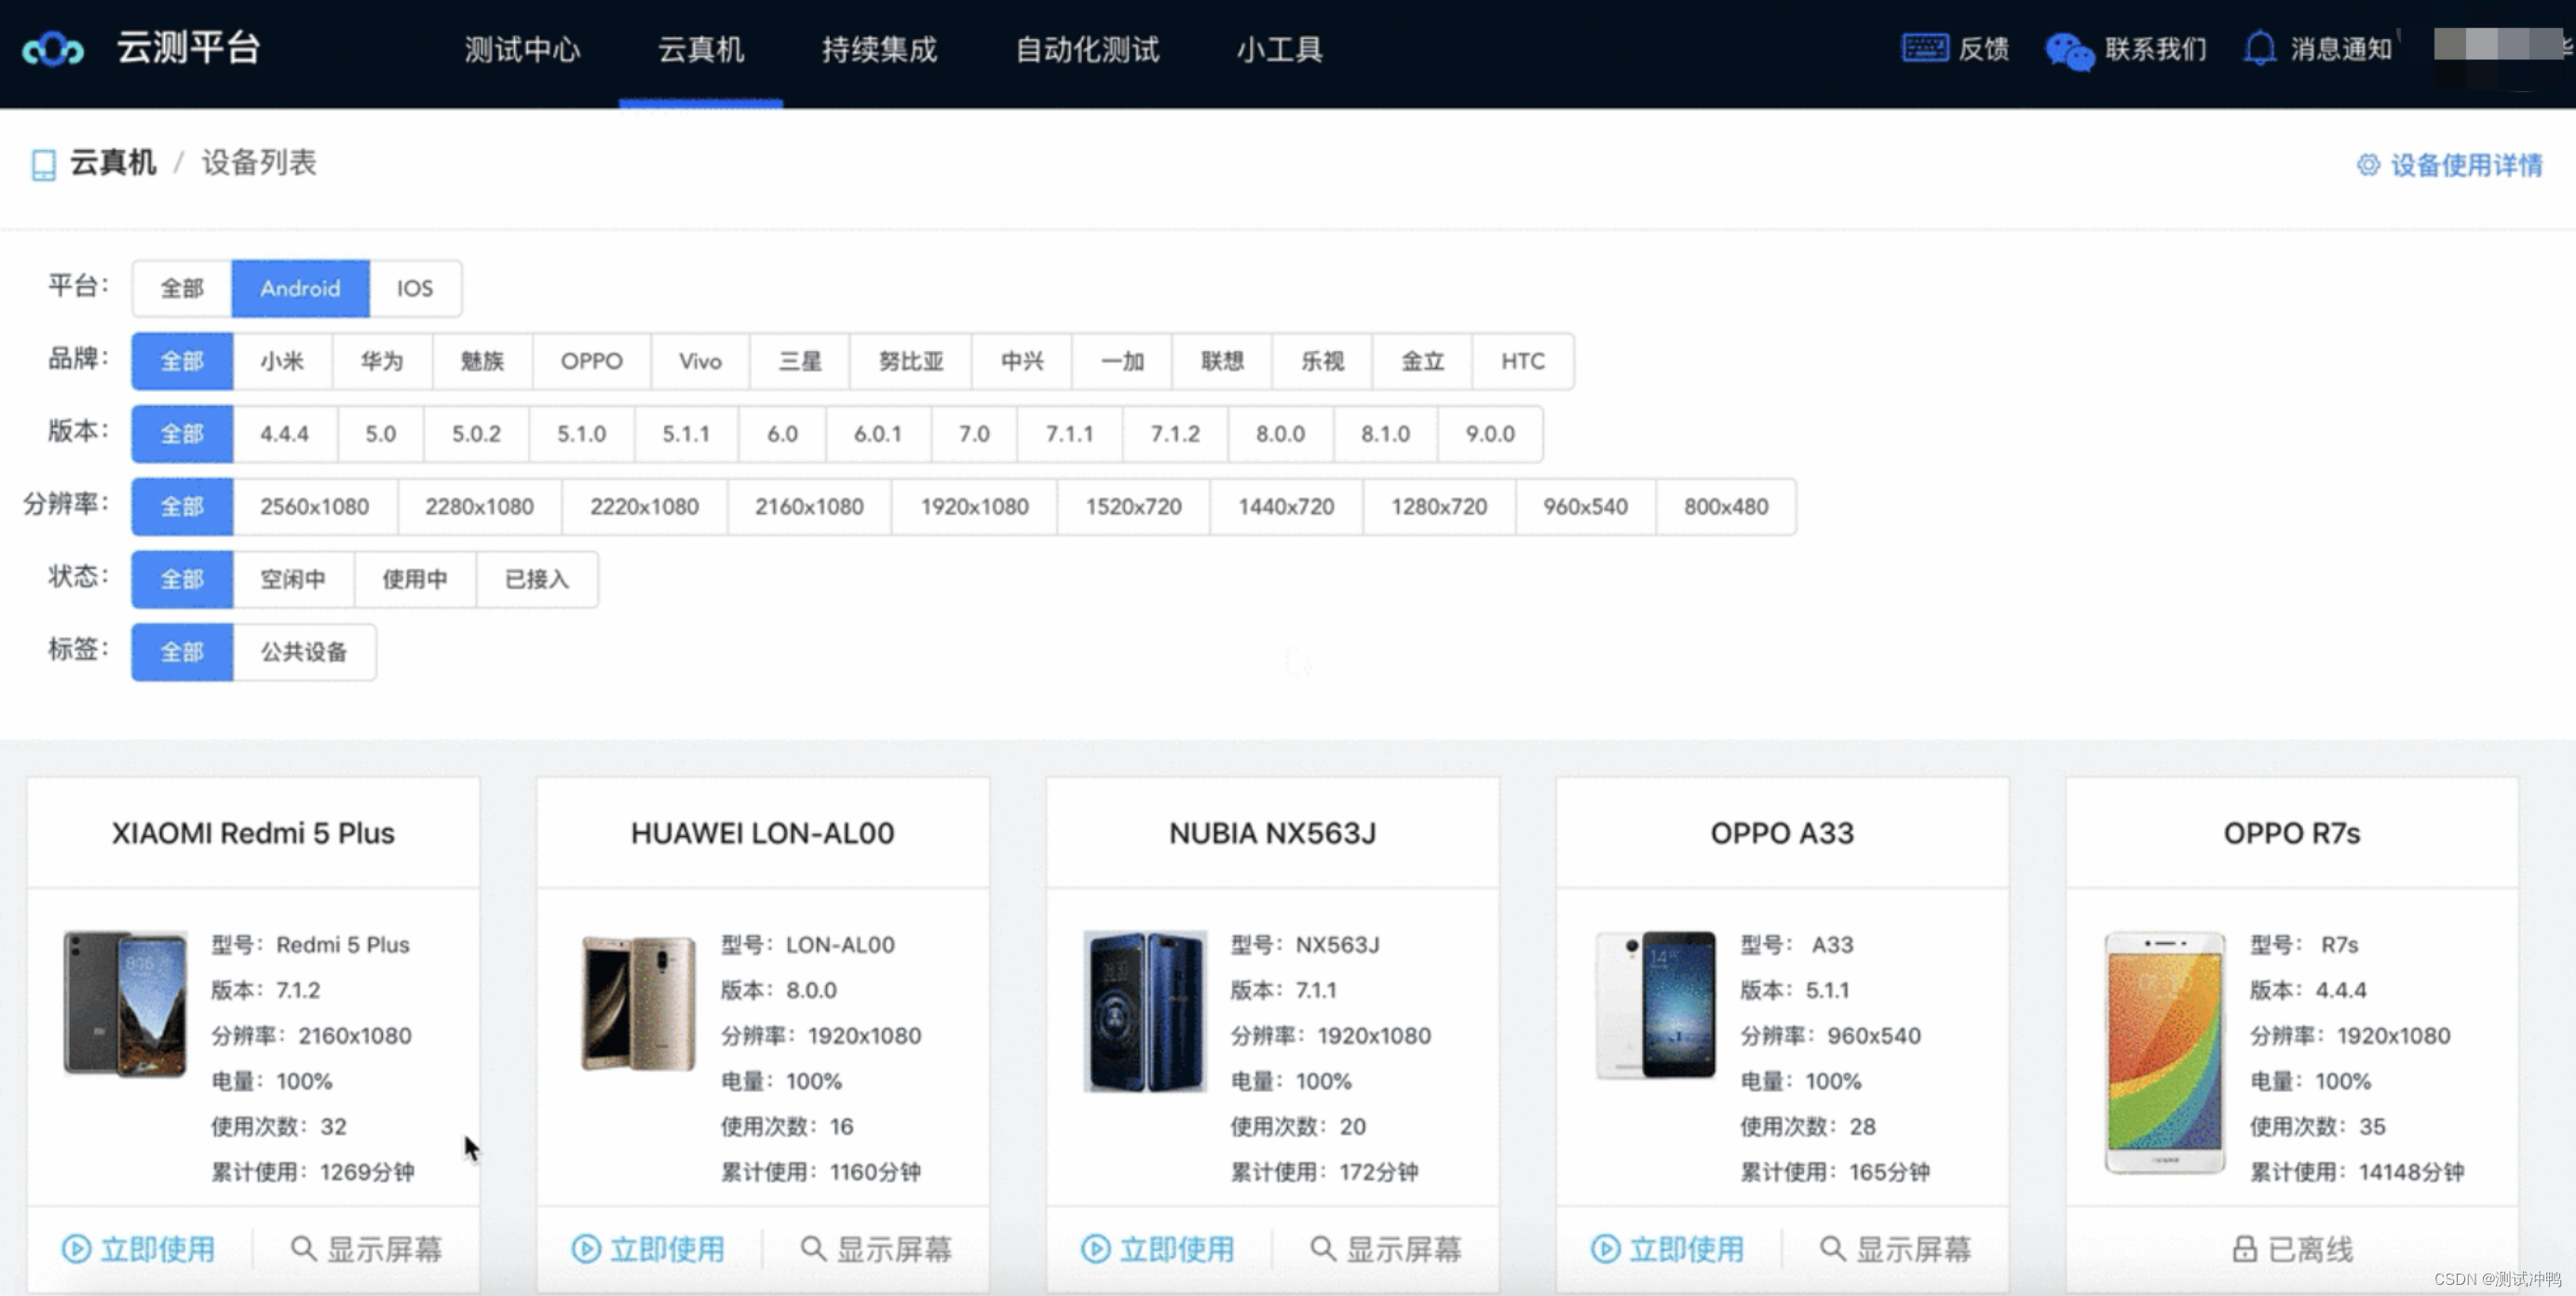
Task: Filter brand by 华为
Action: (x=382, y=361)
